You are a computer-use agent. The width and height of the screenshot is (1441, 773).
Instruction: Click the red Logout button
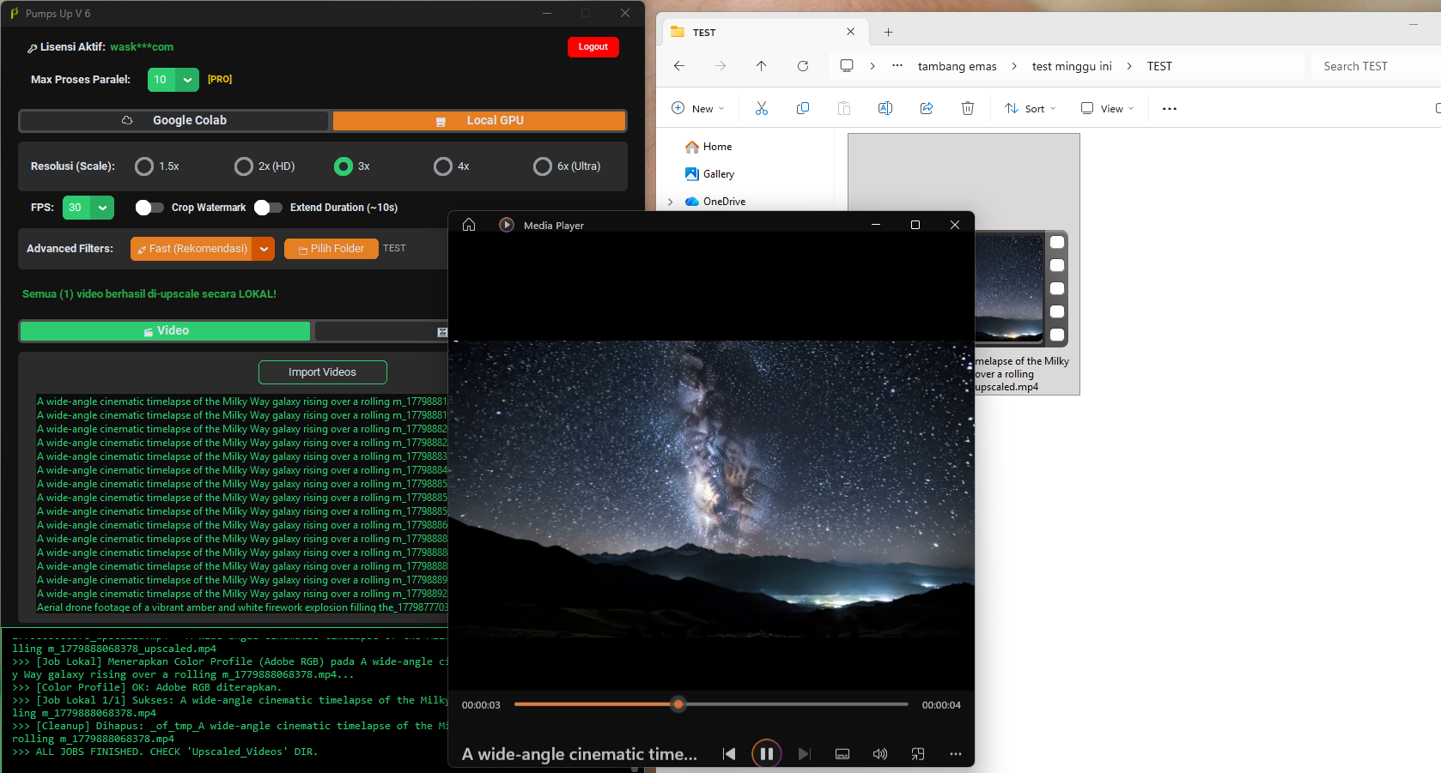point(593,47)
